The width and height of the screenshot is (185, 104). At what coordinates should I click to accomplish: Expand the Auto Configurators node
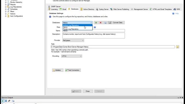click(x=5, y=16)
